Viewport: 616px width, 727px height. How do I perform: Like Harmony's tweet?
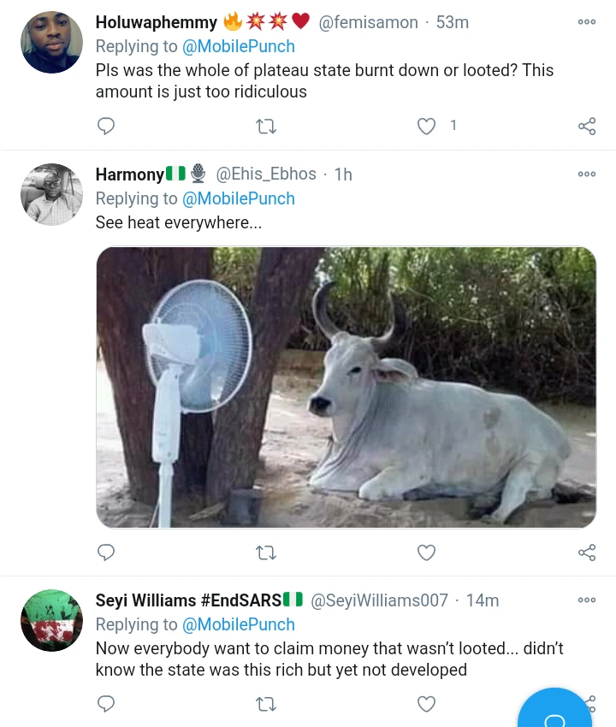click(x=426, y=553)
